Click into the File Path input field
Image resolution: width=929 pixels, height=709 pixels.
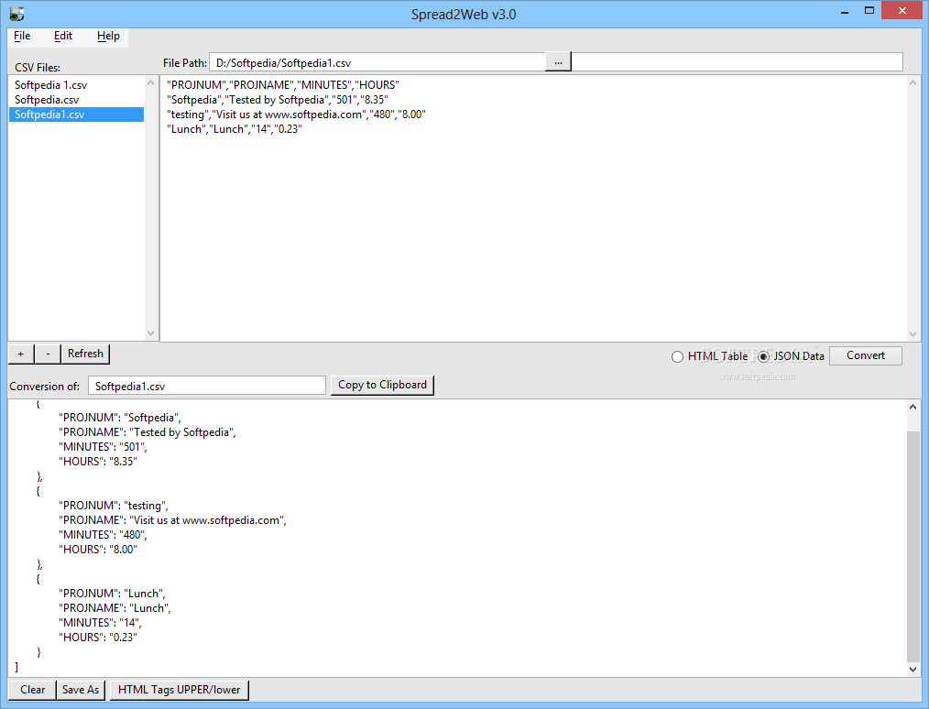(377, 62)
